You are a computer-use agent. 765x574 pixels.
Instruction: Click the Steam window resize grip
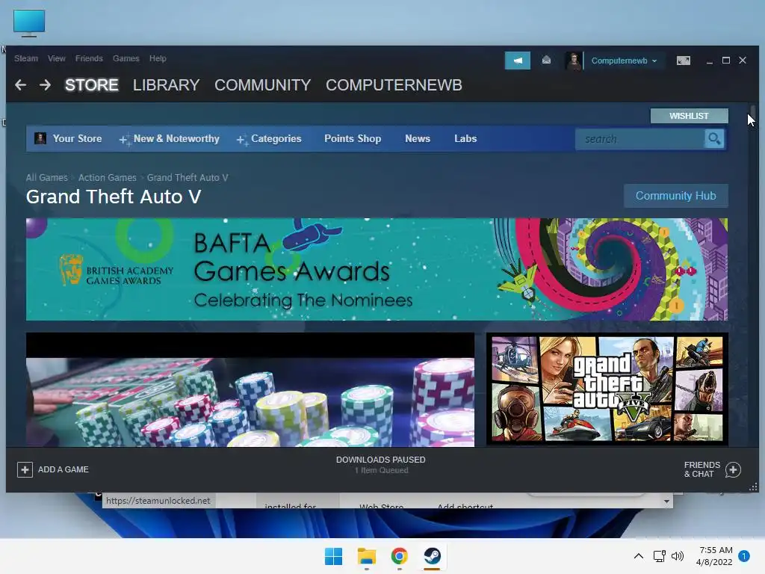(753, 487)
